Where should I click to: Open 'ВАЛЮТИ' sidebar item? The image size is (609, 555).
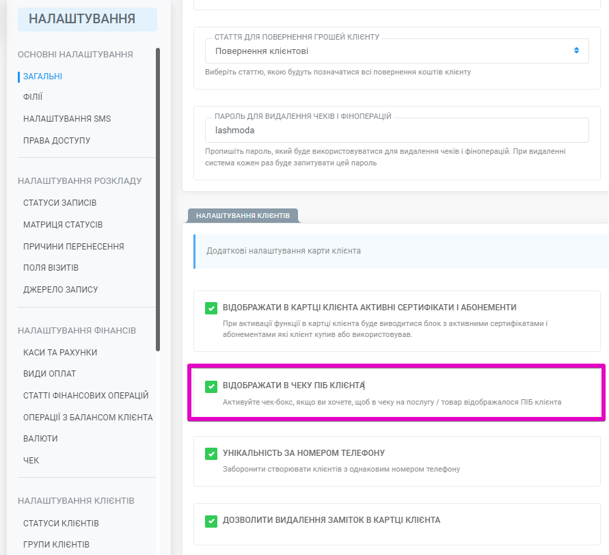tap(40, 439)
